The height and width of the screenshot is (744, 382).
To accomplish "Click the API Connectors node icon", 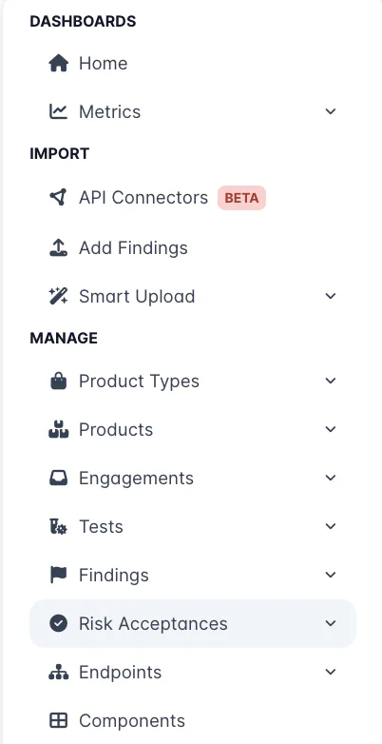I will click(x=58, y=197).
